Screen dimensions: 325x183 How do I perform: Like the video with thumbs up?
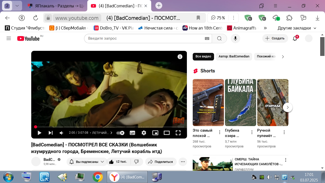pyautogui.click(x=118, y=162)
